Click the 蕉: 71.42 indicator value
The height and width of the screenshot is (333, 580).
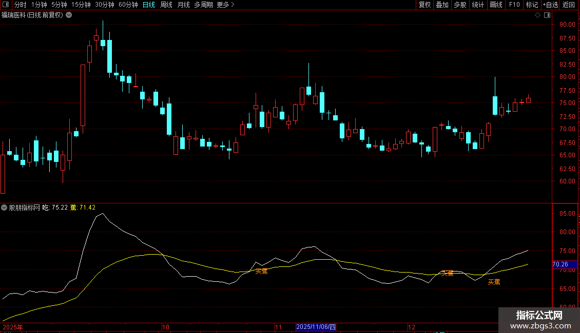(83, 207)
